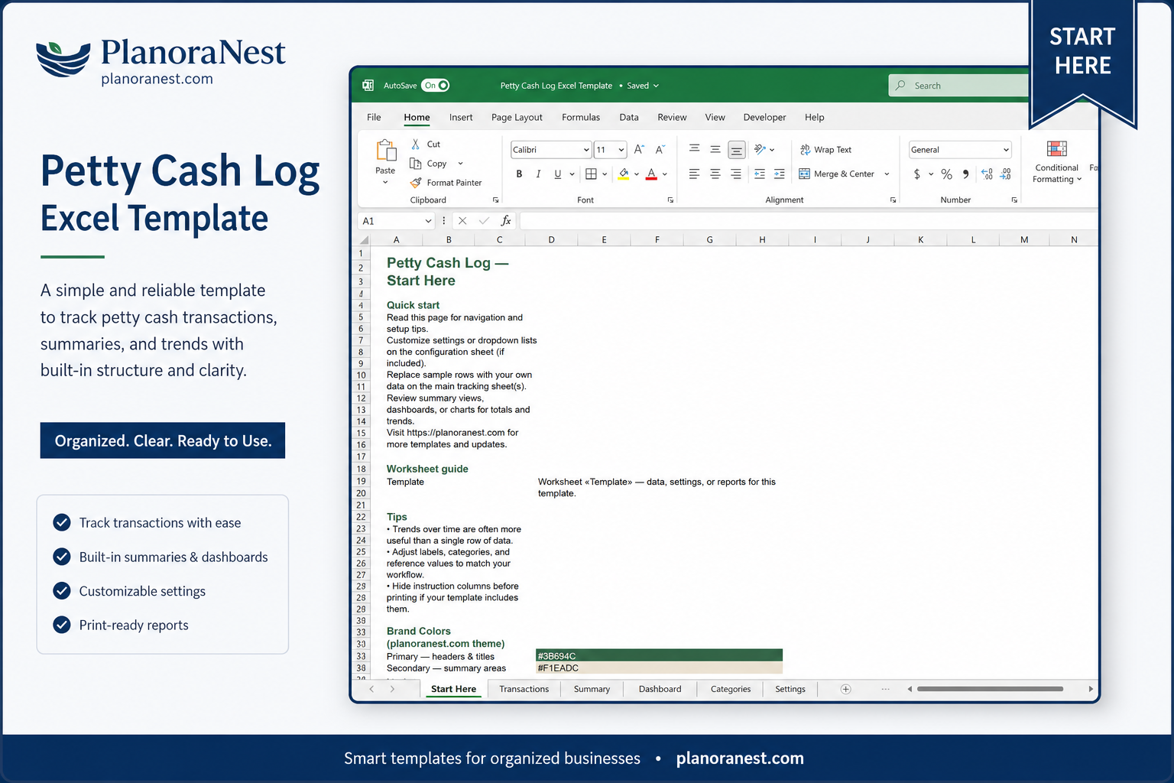Click the Decrease Indent icon
This screenshot has width=1174, height=783.
pyautogui.click(x=760, y=174)
